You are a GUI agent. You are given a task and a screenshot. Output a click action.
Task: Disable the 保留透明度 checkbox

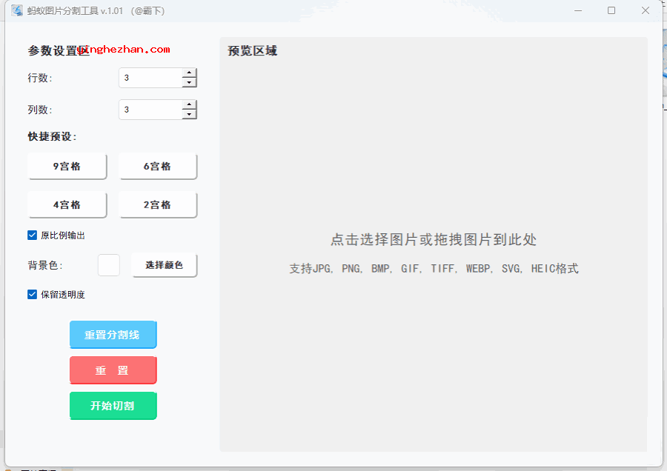[x=32, y=294]
